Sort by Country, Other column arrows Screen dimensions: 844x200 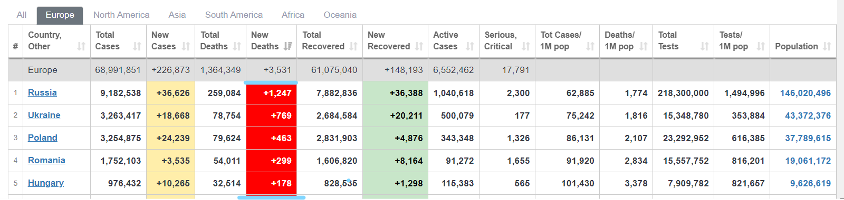[x=81, y=46]
